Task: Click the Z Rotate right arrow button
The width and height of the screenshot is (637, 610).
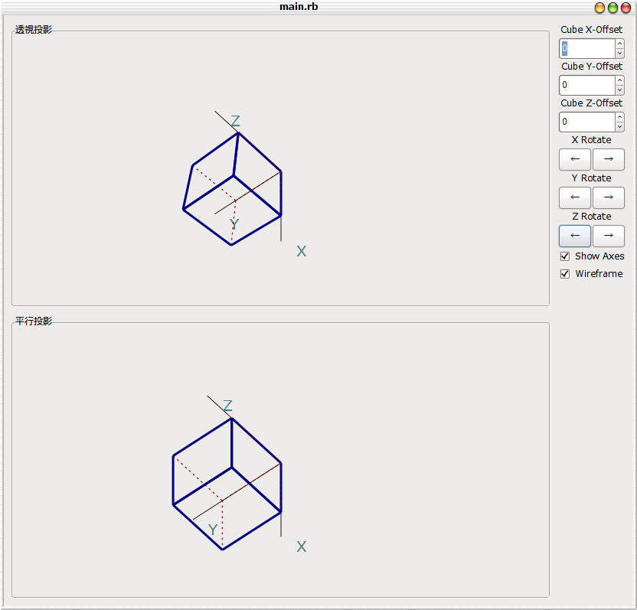Action: [x=608, y=236]
